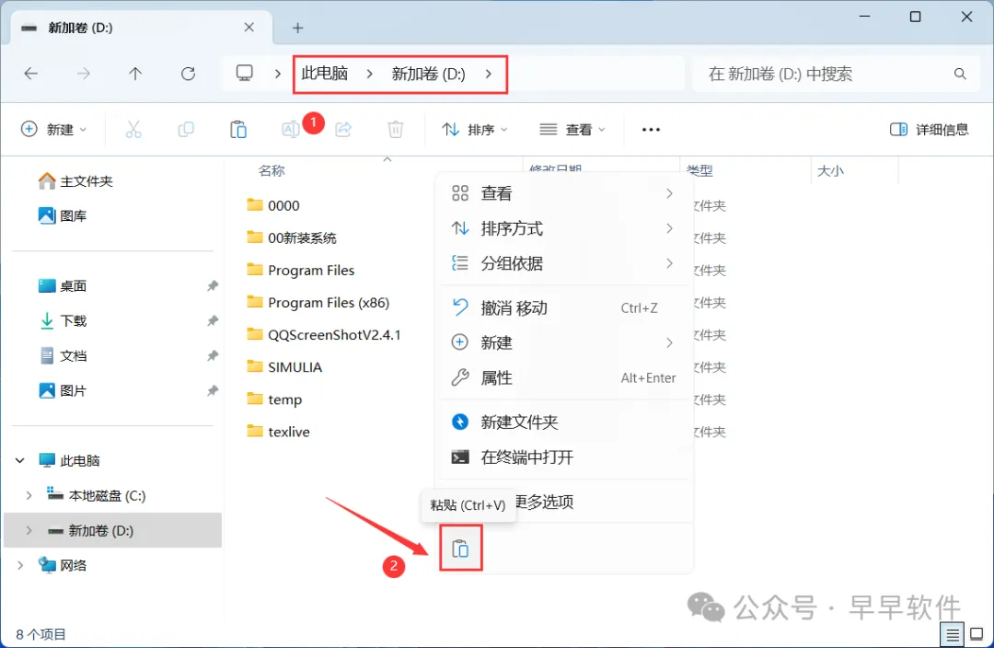994x648 pixels.
Task: Sort by the 大小 column header
Action: point(830,170)
